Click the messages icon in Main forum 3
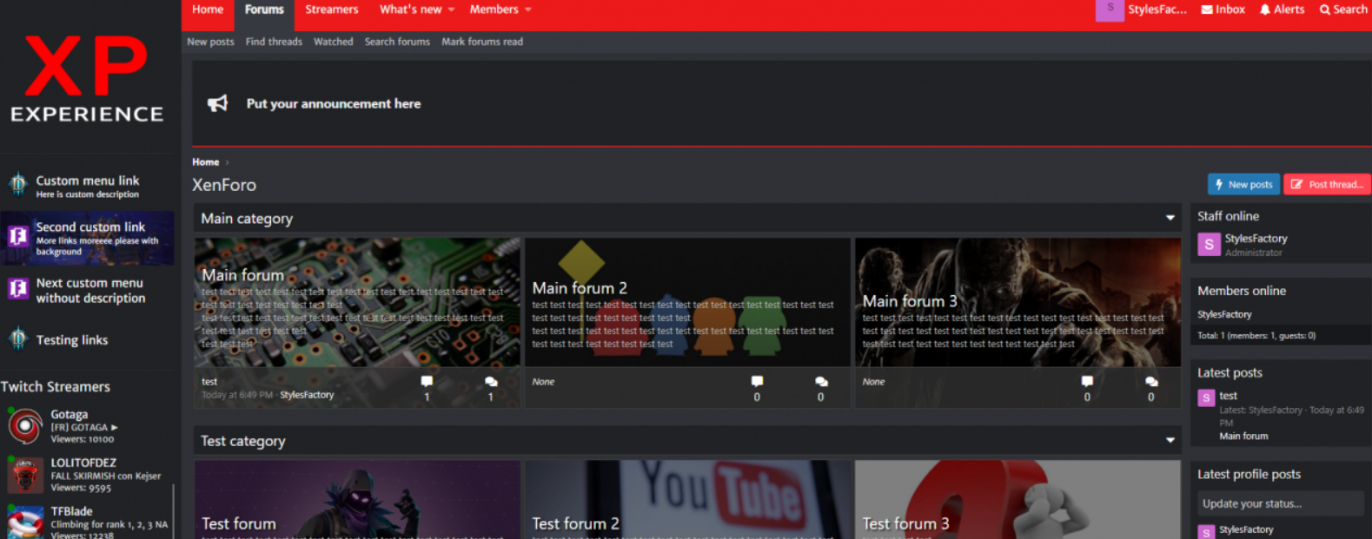1372x539 pixels. click(1151, 381)
